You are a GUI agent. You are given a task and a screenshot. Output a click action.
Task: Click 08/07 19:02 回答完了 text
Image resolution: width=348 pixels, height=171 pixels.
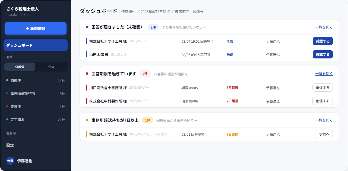pos(198,41)
